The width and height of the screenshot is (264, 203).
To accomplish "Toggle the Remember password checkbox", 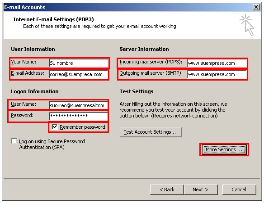I will click(x=55, y=127).
